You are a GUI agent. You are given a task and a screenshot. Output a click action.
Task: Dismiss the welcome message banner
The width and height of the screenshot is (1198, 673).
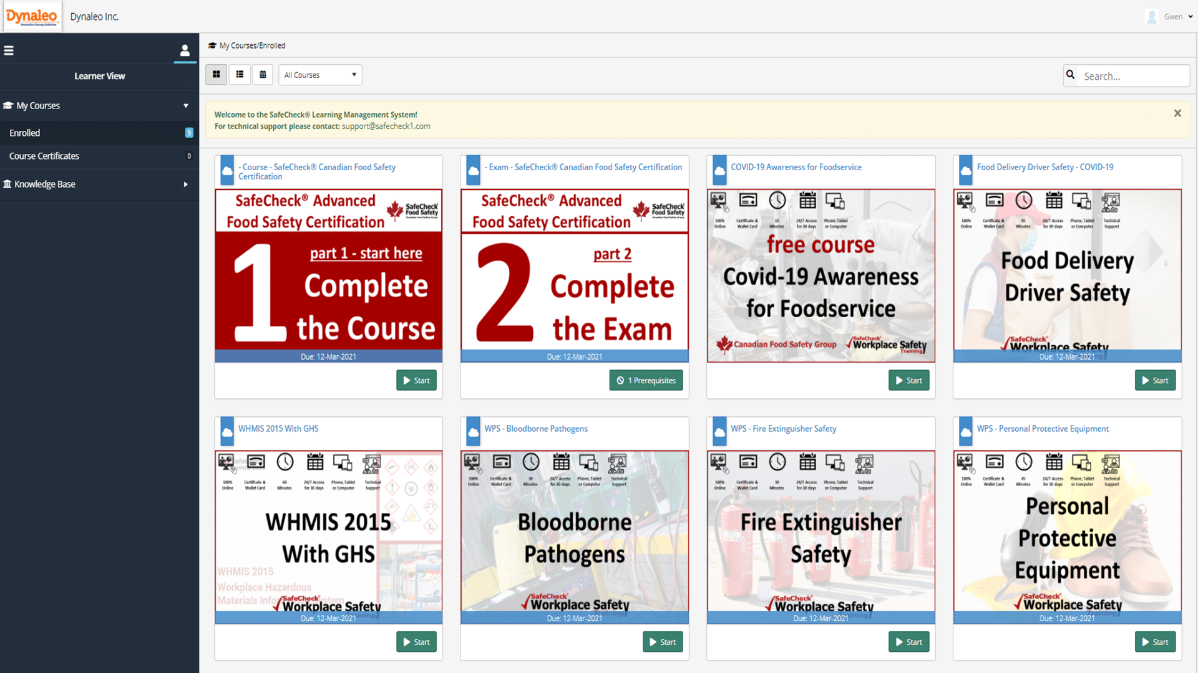pos(1177,113)
